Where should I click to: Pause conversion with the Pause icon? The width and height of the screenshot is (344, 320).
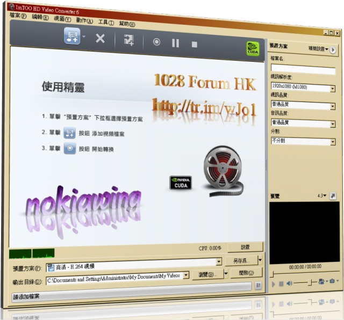tap(175, 42)
